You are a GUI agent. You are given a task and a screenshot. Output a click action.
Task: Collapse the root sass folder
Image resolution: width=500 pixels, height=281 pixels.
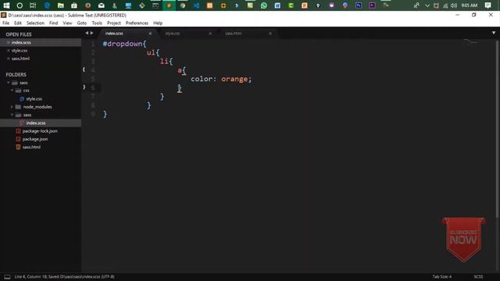[x=9, y=83]
